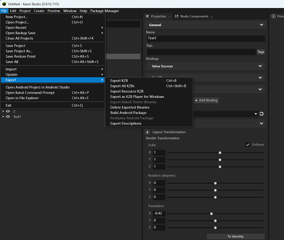
Task: Click the Properties panel list icon
Action: 147,16
